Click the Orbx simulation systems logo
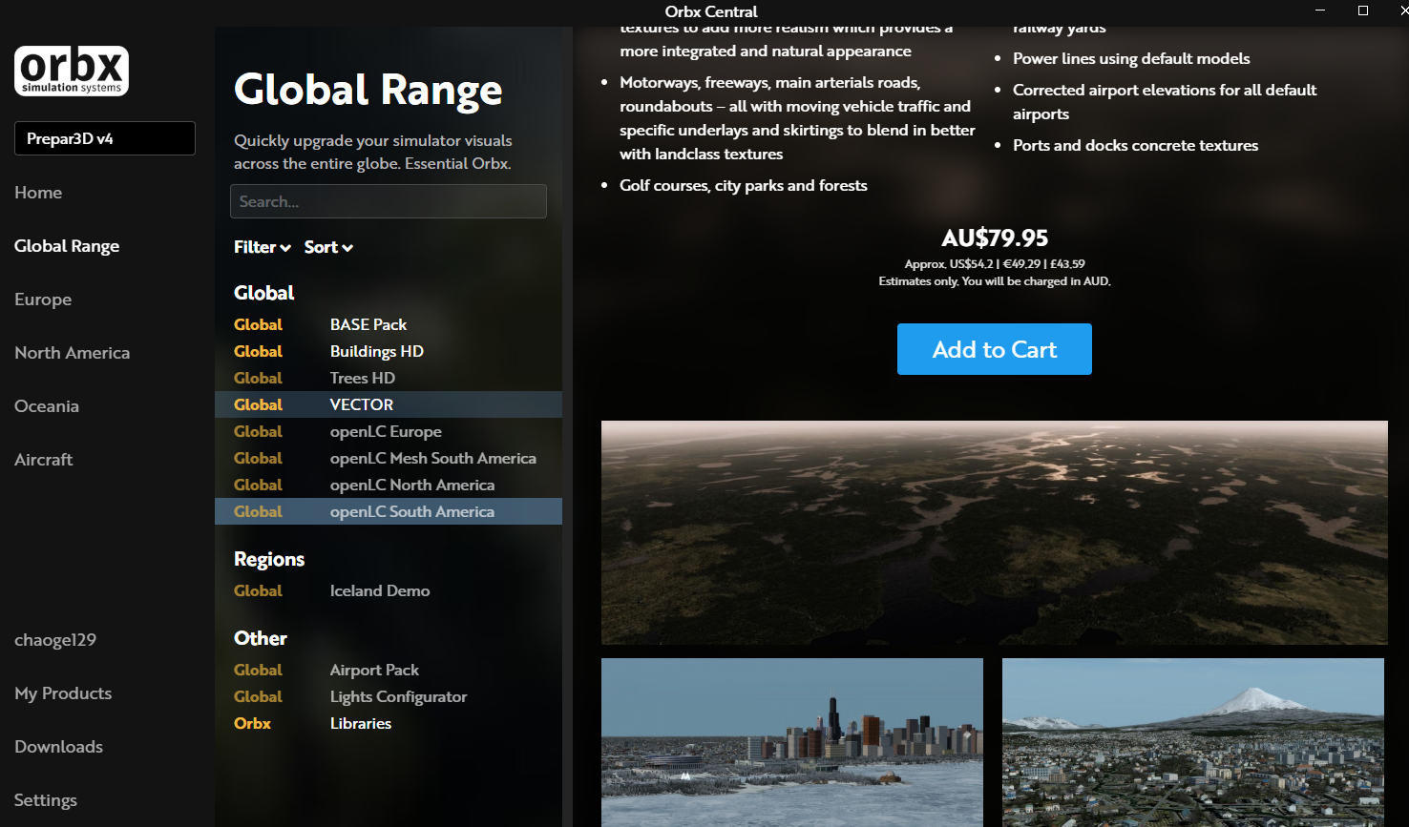The width and height of the screenshot is (1409, 827). coord(72,71)
